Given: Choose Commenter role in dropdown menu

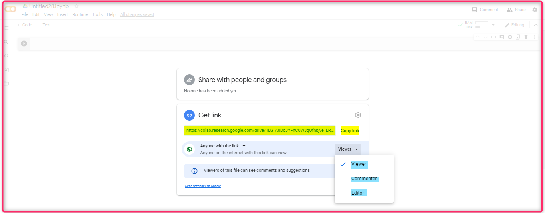Looking at the screenshot, I should [364, 179].
